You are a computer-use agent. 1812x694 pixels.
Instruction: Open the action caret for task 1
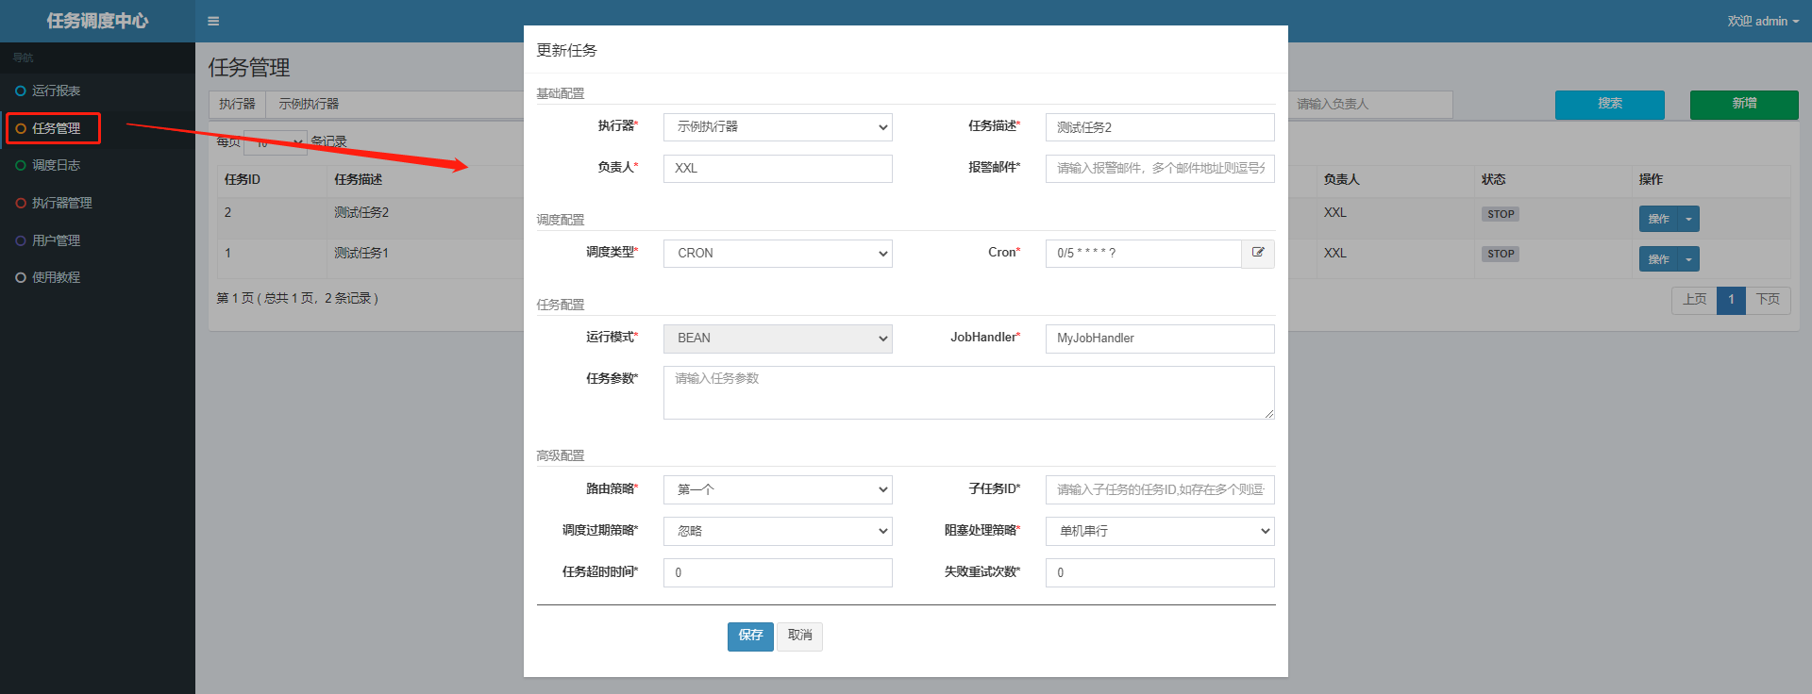1688,259
